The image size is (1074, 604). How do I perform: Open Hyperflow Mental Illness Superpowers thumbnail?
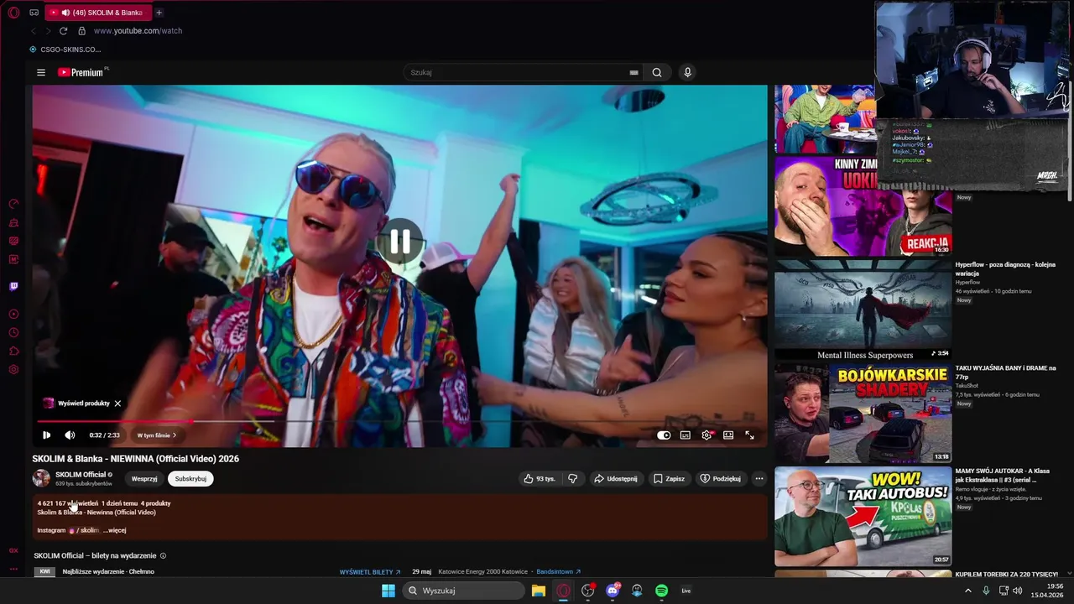click(863, 310)
